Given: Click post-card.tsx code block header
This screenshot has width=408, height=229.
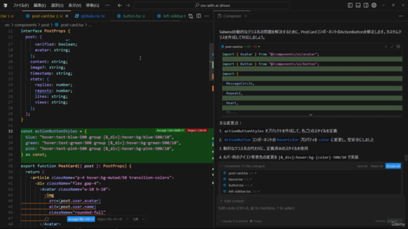Looking at the screenshot, I should pyautogui.click(x=310, y=46).
